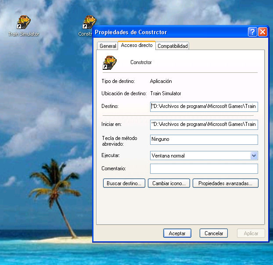Confirm with the Aceptar button

click(x=177, y=233)
